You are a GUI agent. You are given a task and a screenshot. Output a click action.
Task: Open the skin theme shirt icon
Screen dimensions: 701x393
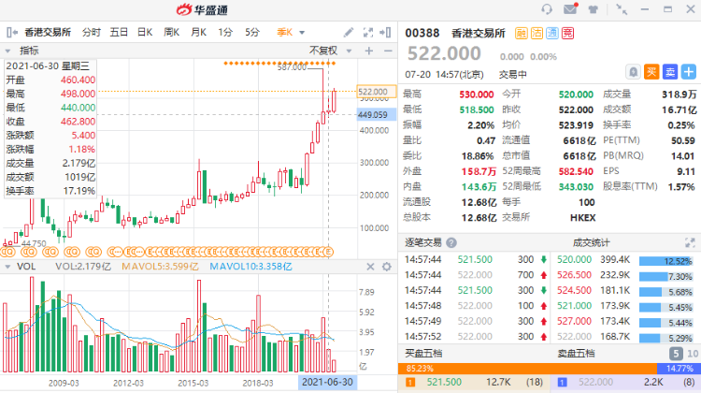[x=594, y=9]
